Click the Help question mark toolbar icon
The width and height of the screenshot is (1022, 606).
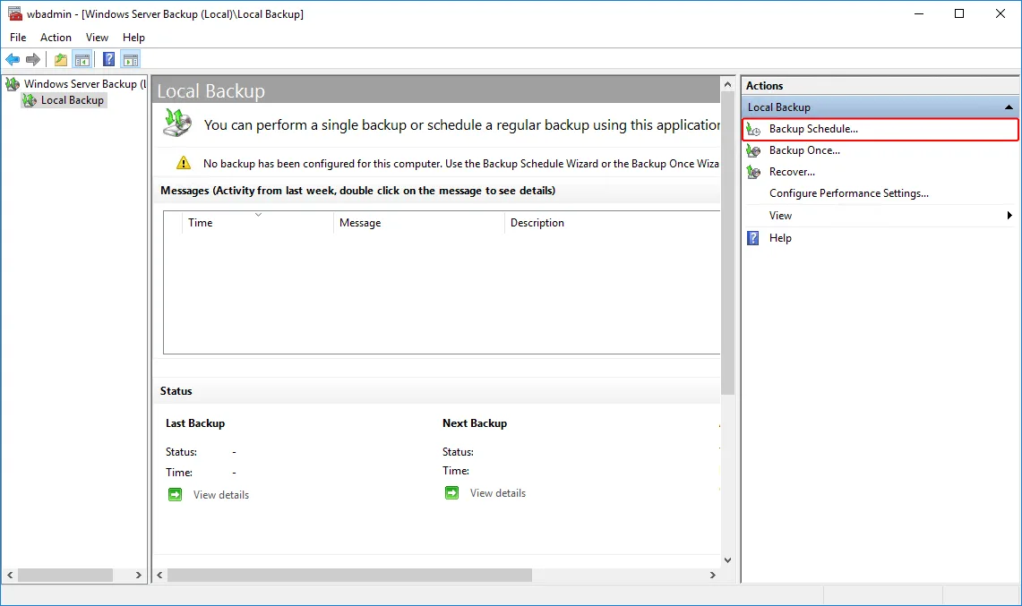pyautogui.click(x=107, y=59)
